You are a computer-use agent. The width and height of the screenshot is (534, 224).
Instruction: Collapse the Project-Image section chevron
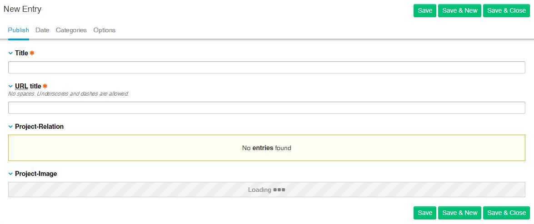(10, 174)
